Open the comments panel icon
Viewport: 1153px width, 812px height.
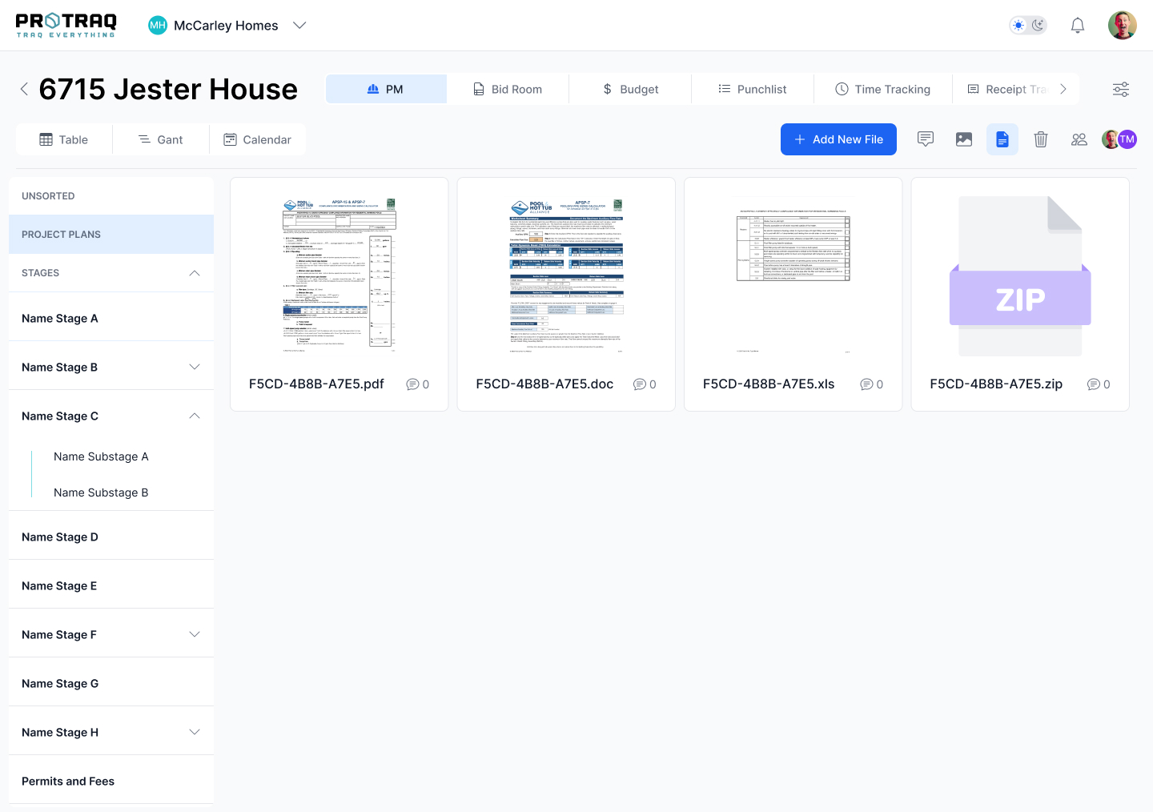926,139
